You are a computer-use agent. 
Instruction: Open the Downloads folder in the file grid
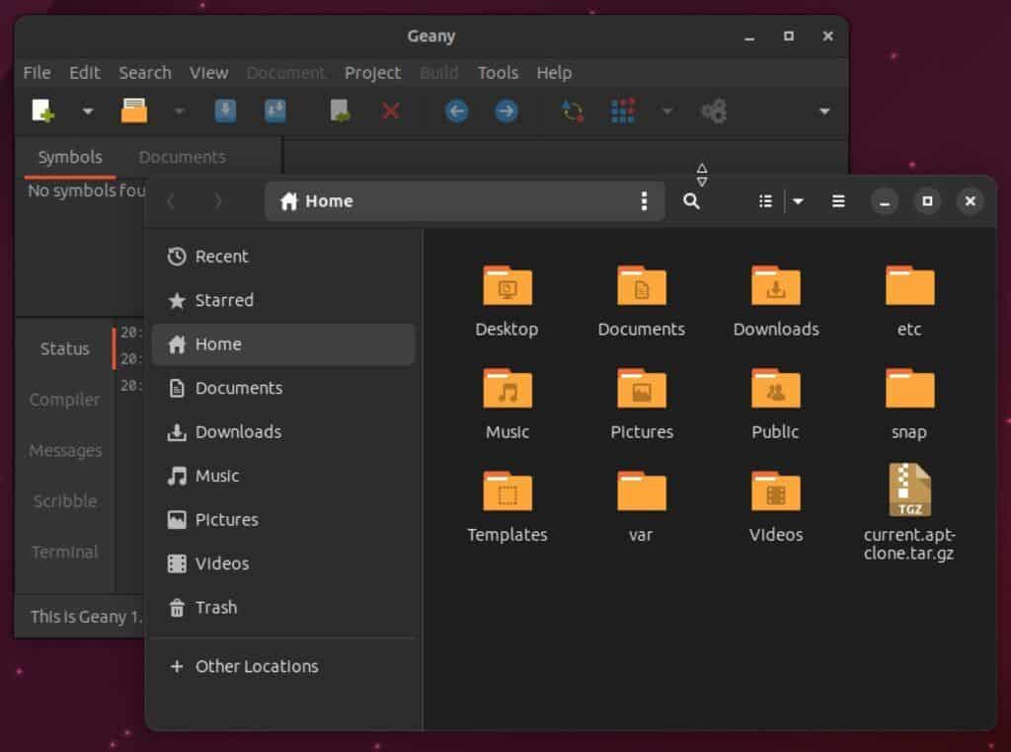(x=776, y=301)
